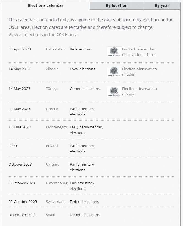
Task: Click the ODIHR logo in the Türkiye row
Action: click(114, 91)
